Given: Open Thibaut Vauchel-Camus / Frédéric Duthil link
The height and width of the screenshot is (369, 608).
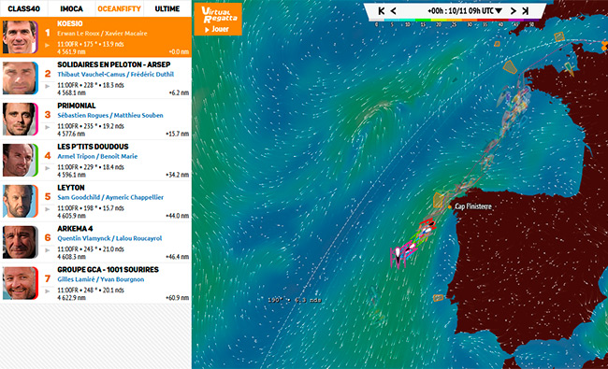Looking at the screenshot, I should 116,74.
